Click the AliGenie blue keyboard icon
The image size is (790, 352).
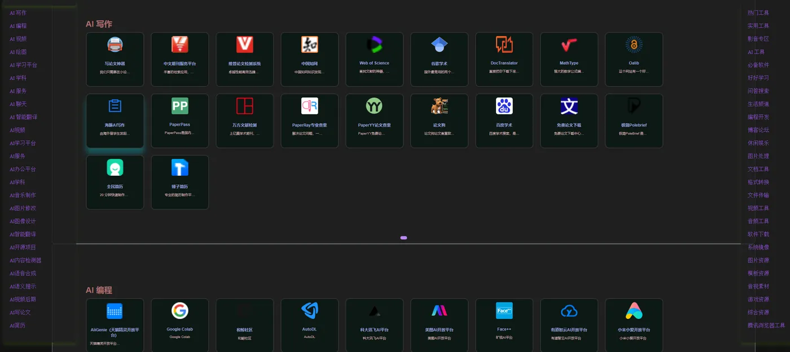point(115,311)
